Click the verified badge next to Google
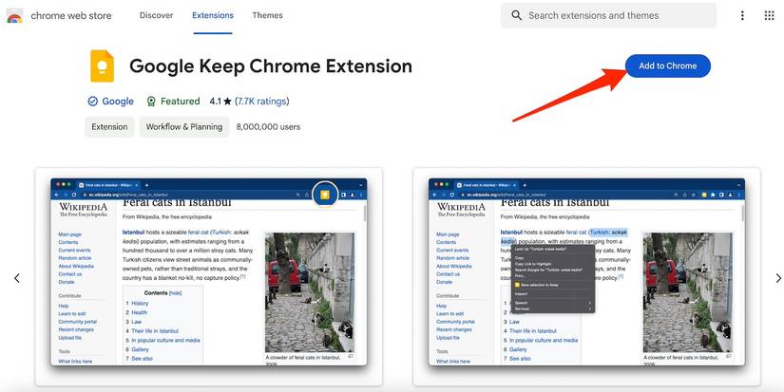The width and height of the screenshot is (784, 392). click(92, 102)
